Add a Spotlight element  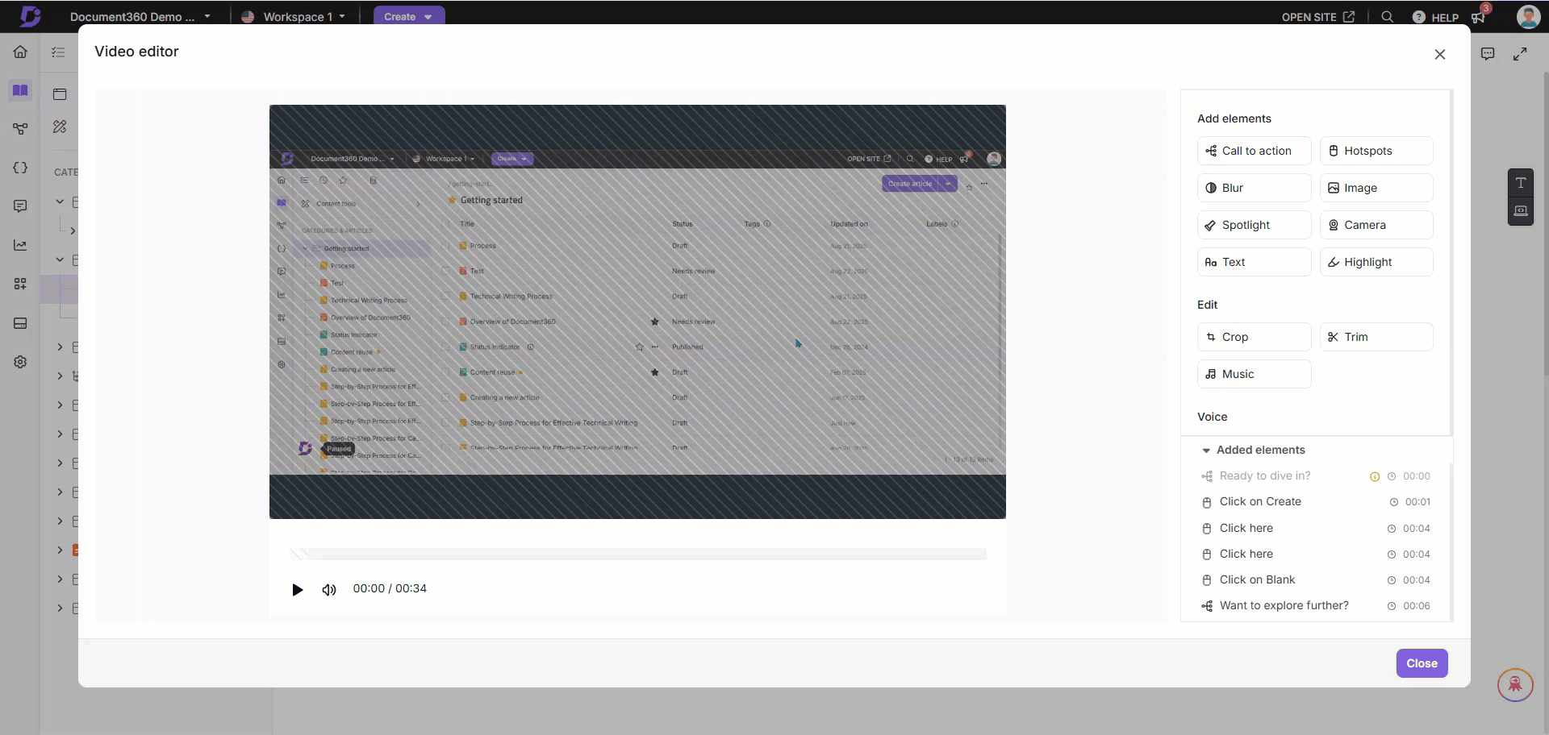[1254, 225]
